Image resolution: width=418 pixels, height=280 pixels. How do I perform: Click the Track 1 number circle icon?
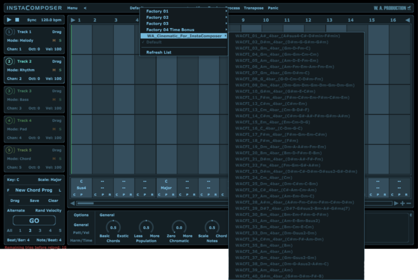click(x=9, y=32)
